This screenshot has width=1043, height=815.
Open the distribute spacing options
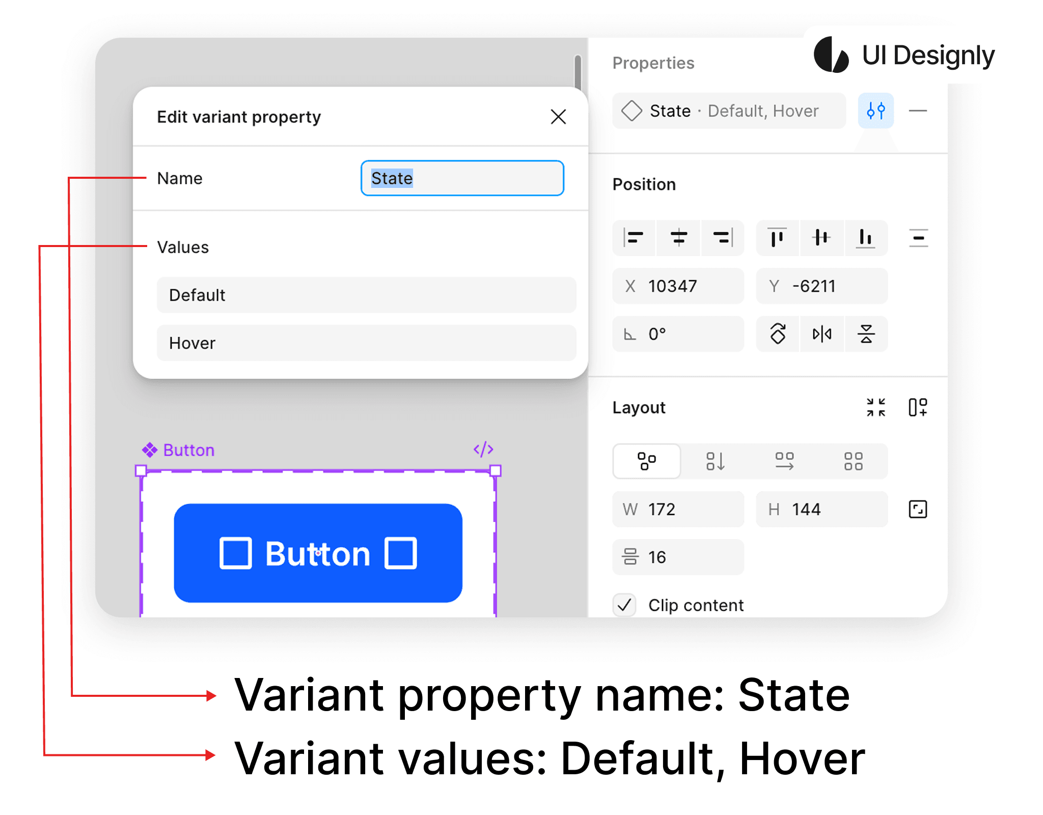tap(918, 238)
